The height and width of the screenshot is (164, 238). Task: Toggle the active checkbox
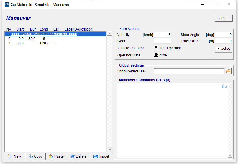pos(218,49)
